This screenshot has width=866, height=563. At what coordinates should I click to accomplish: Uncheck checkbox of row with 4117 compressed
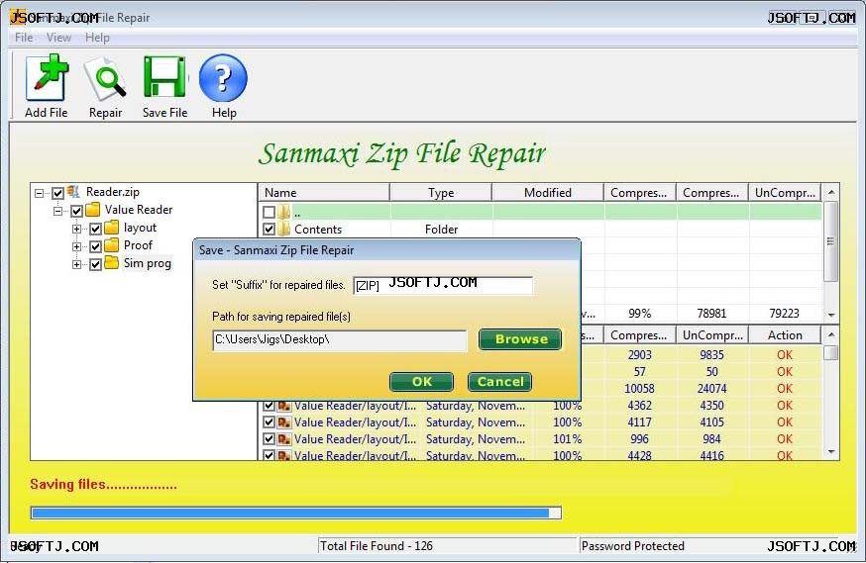point(269,422)
